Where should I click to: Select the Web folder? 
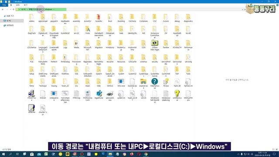pyautogui.click(x=99, y=82)
